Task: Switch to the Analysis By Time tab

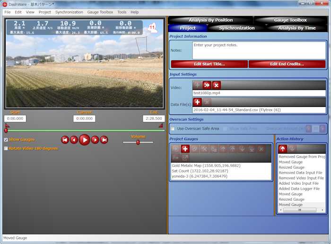Action: point(297,28)
